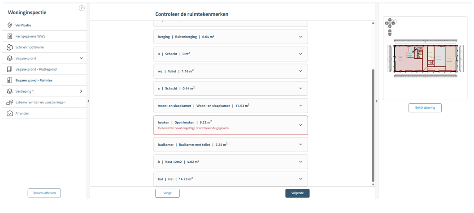This screenshot has width=474, height=213.
Task: Expand the keuken Open keuken row
Action: click(x=300, y=125)
